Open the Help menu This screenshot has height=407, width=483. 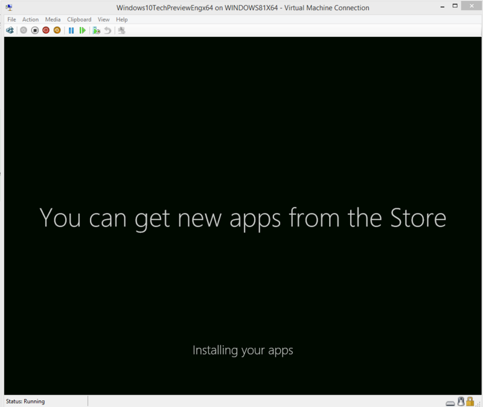(122, 19)
